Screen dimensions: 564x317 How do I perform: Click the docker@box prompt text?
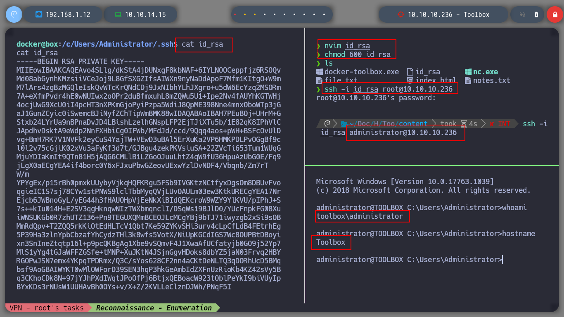(37, 44)
